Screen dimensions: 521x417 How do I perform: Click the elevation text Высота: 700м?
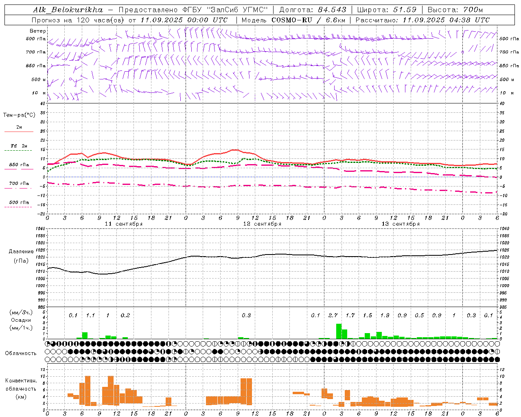(x=455, y=10)
